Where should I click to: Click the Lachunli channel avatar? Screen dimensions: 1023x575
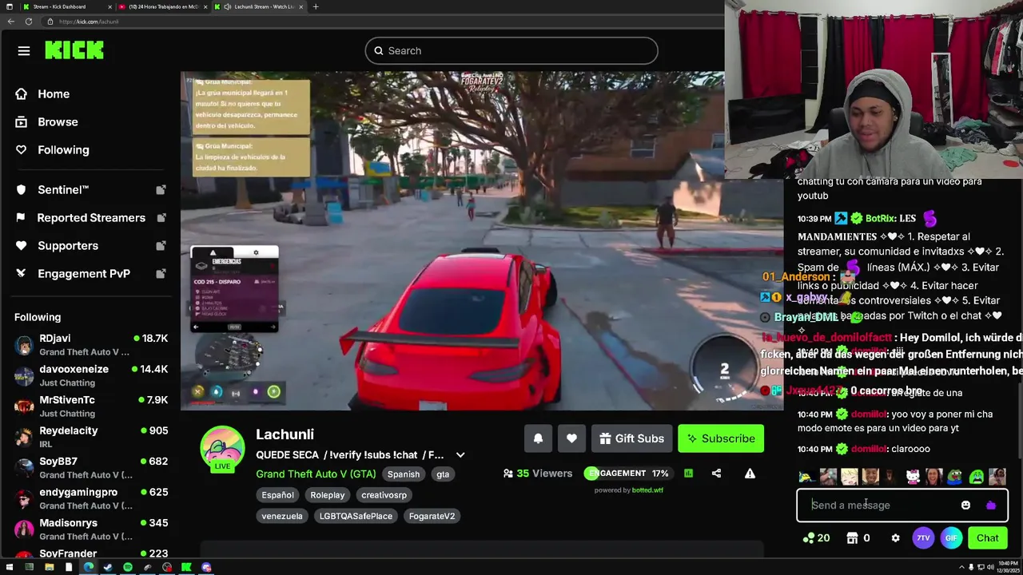[x=222, y=449]
